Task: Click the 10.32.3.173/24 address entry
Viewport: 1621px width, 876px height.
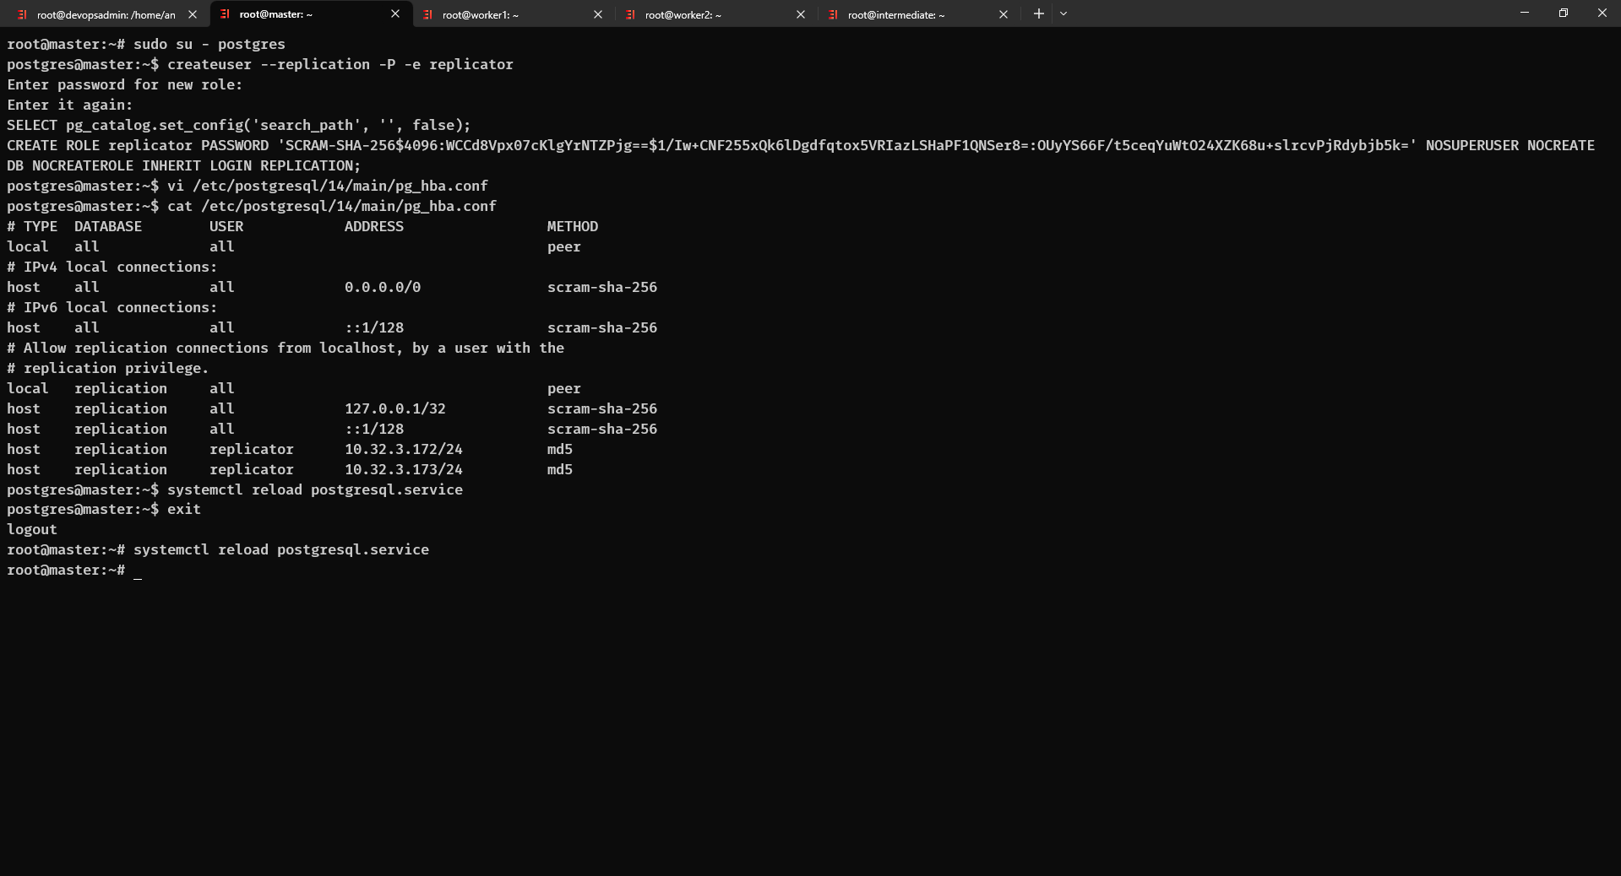Action: coord(404,469)
